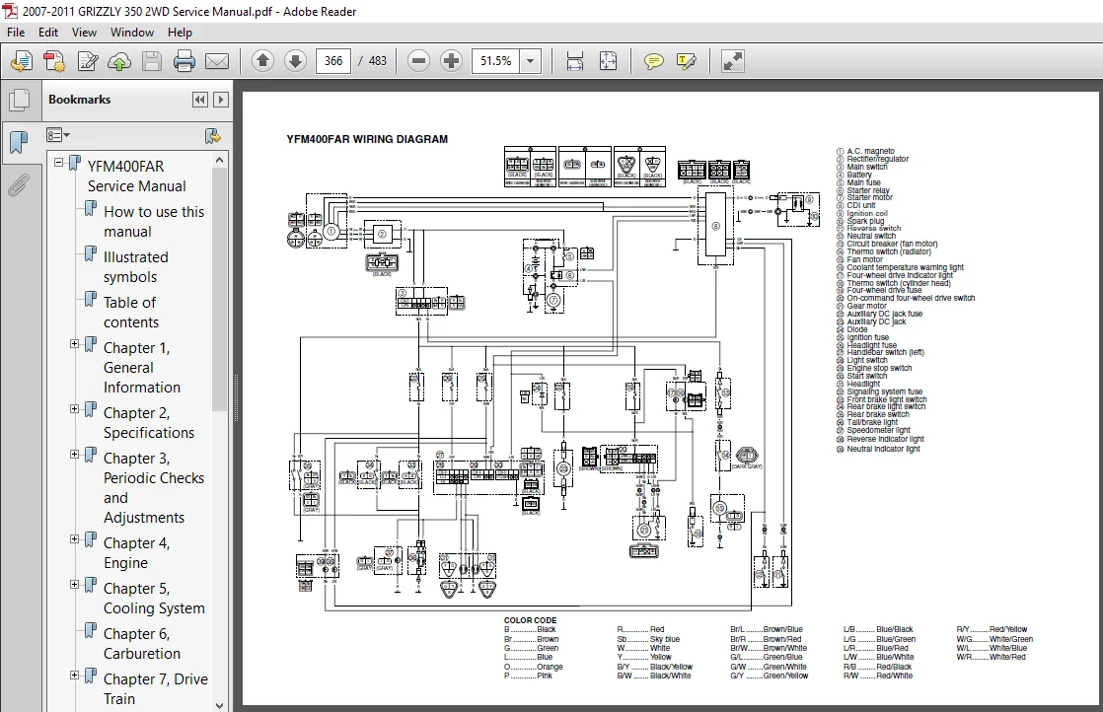The width and height of the screenshot is (1103, 712).
Task: Click the 'A.C. magneto' legend entry
Action: [870, 151]
